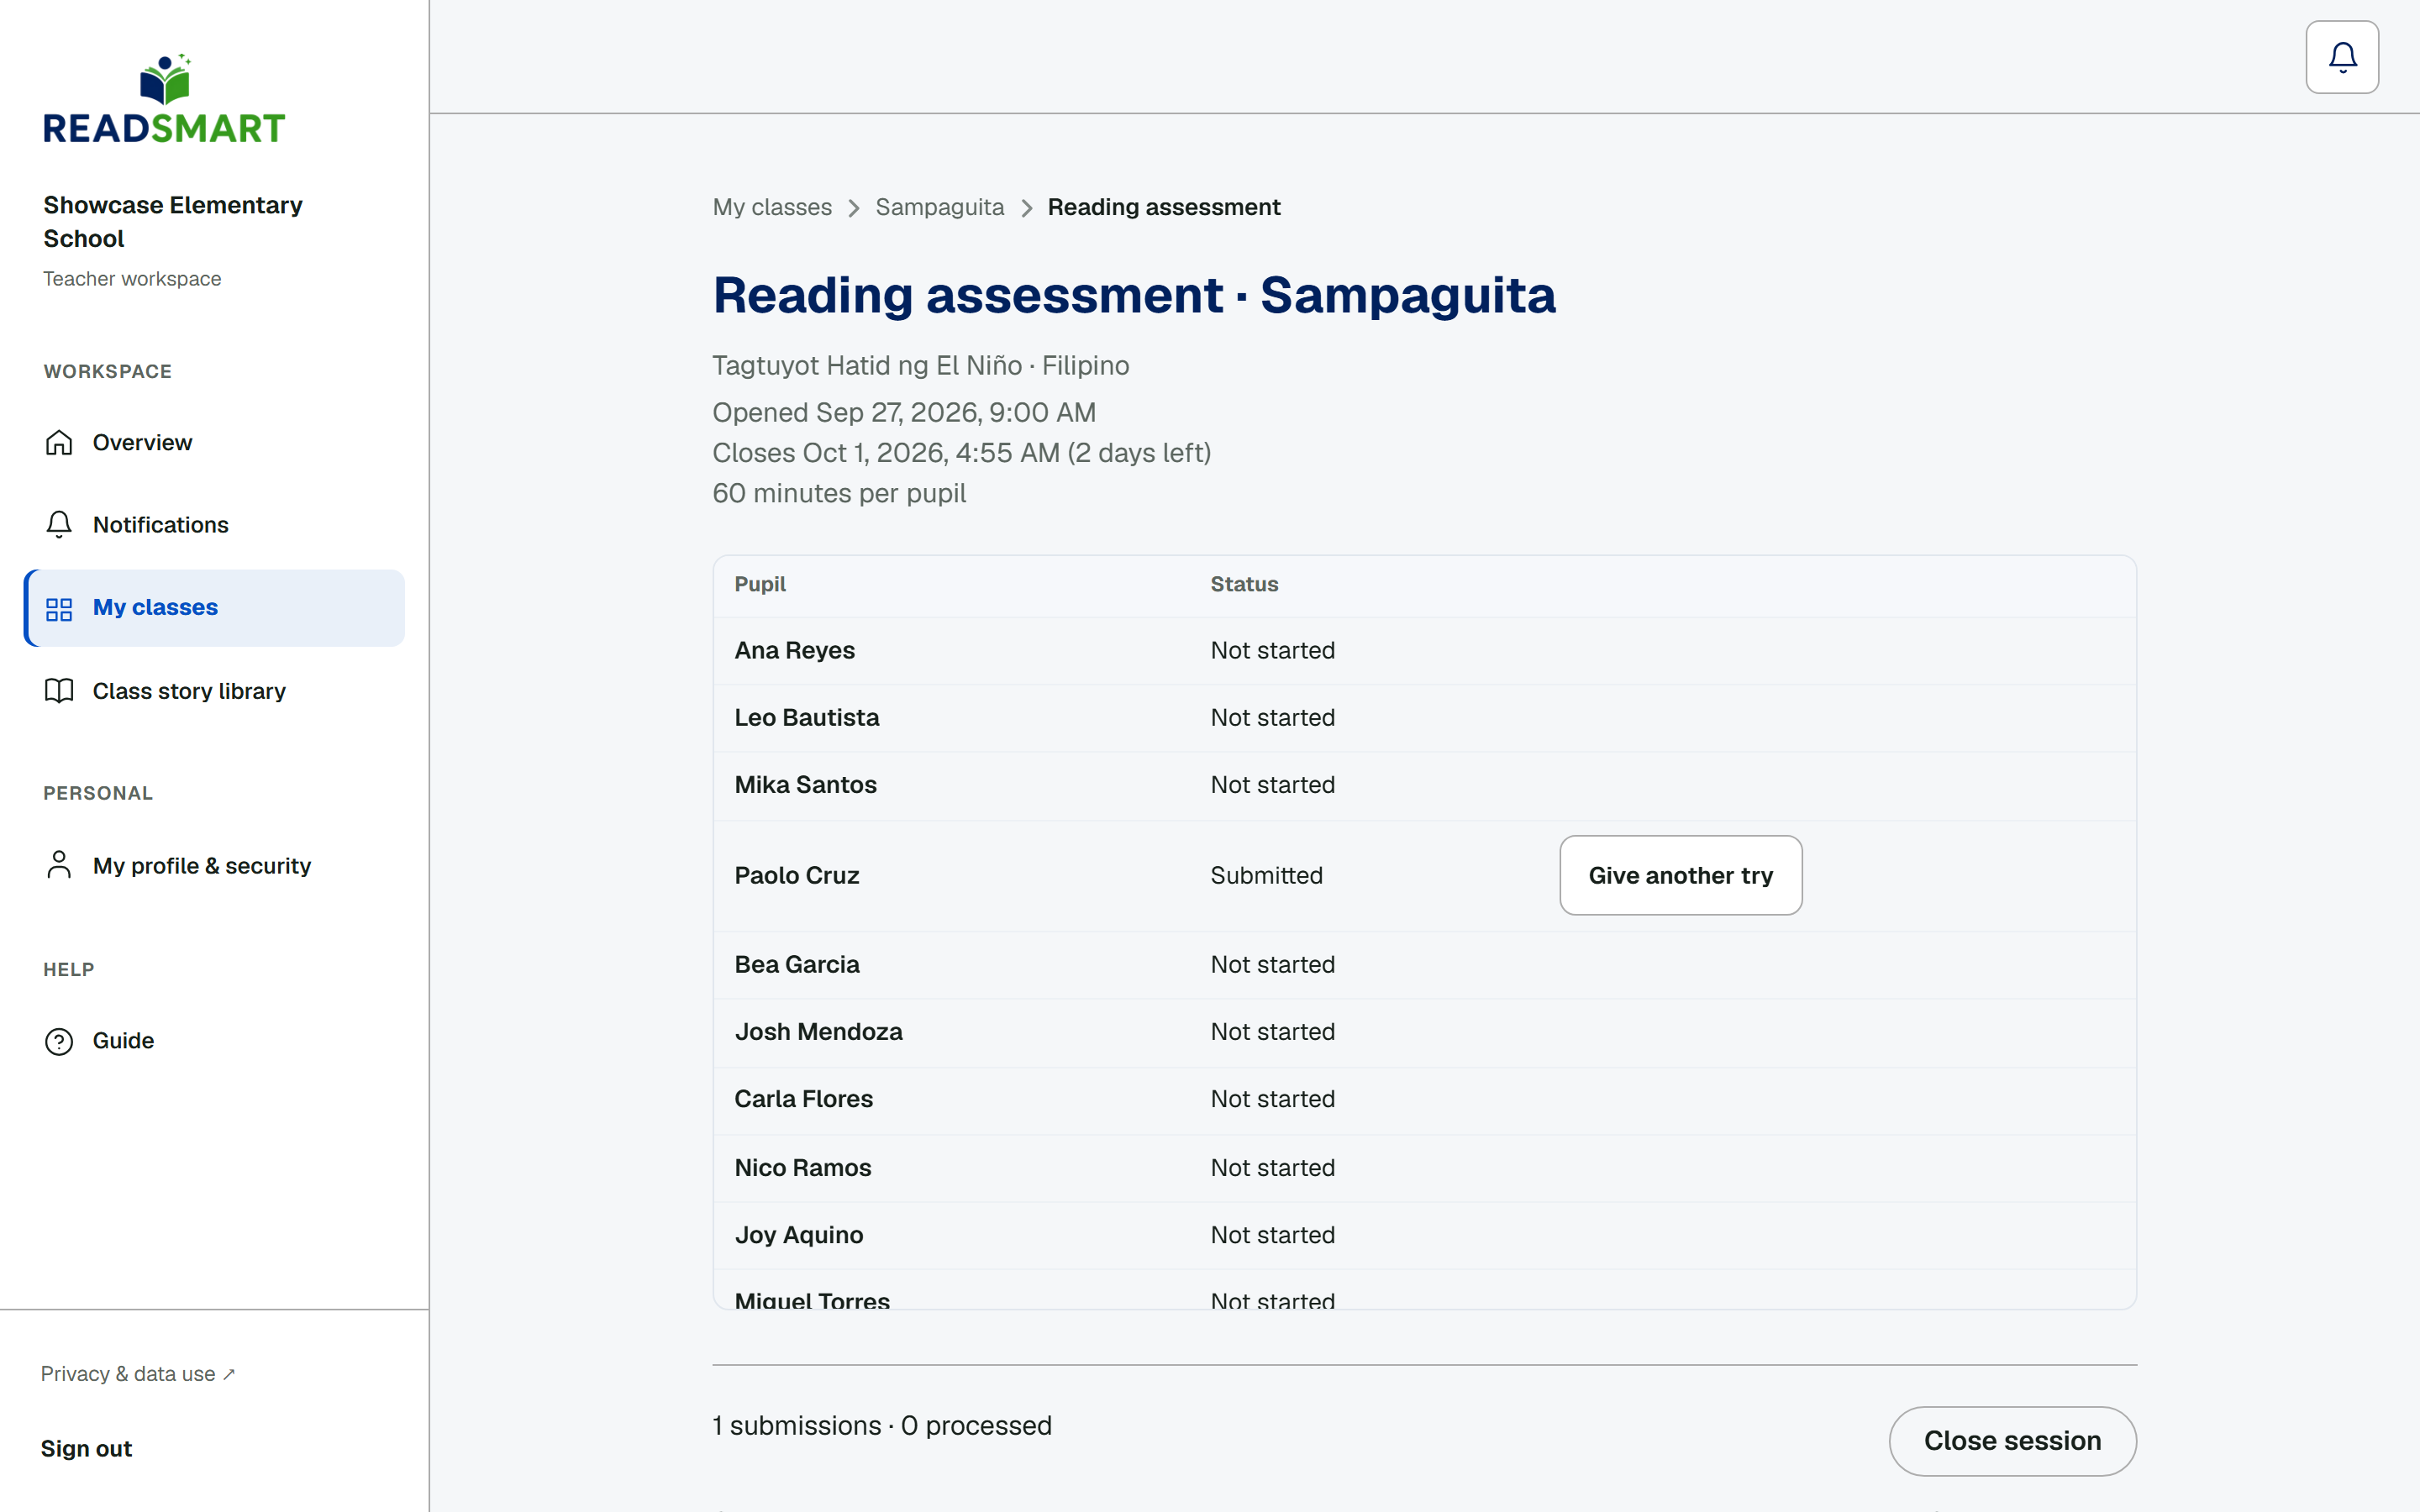Click the '1 submissions · 0 processed' summary

pos(882,1425)
